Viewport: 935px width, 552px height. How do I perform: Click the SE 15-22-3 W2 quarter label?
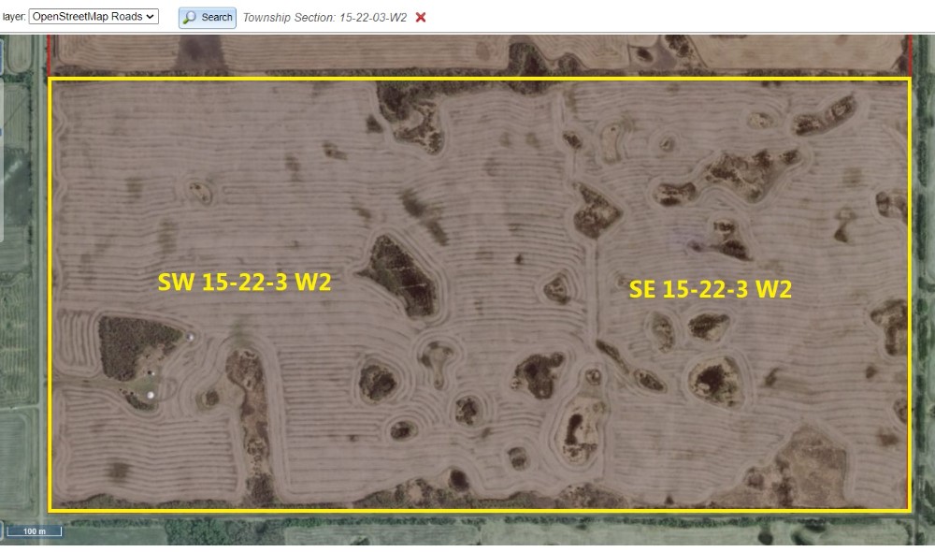711,289
